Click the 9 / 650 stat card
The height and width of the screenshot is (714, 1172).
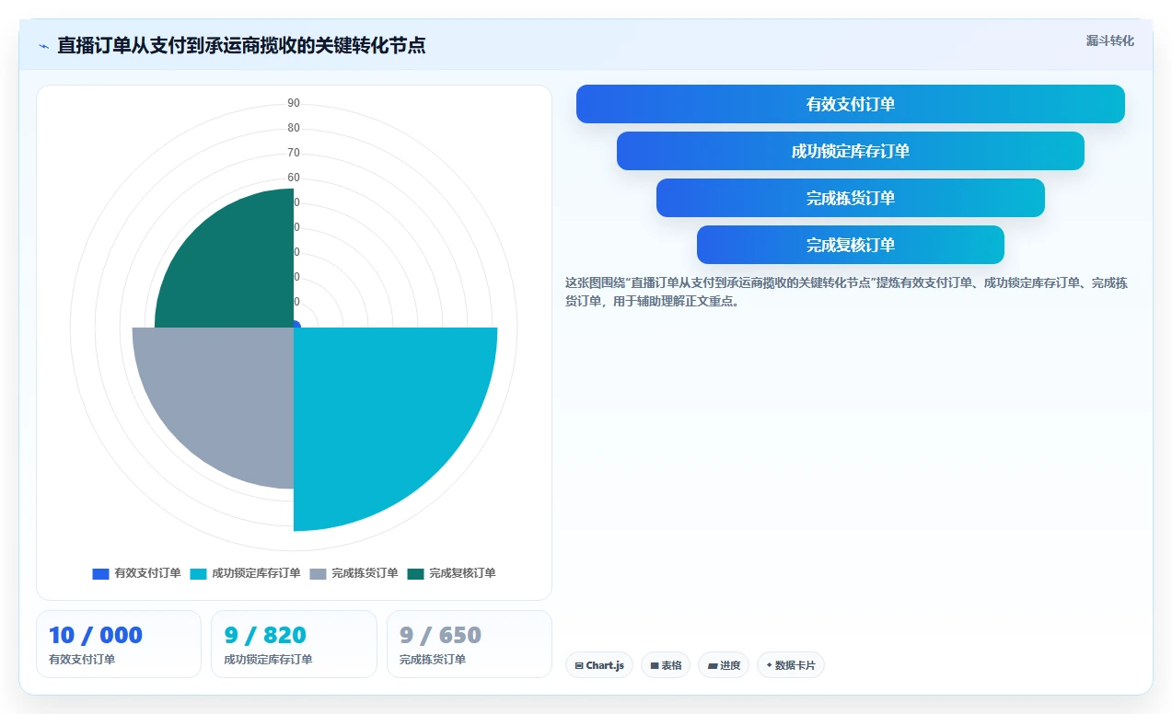470,644
